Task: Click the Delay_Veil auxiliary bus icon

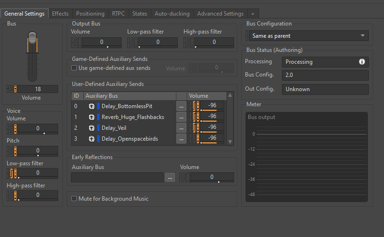Action: pos(92,128)
